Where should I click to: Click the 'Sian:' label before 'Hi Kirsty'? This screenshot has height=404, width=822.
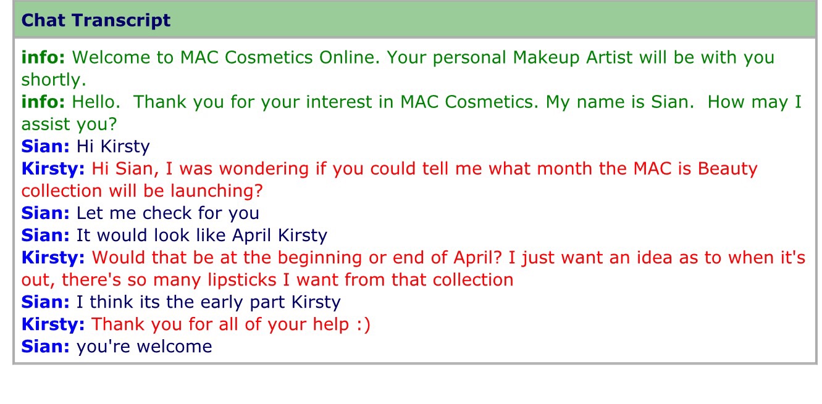point(46,146)
